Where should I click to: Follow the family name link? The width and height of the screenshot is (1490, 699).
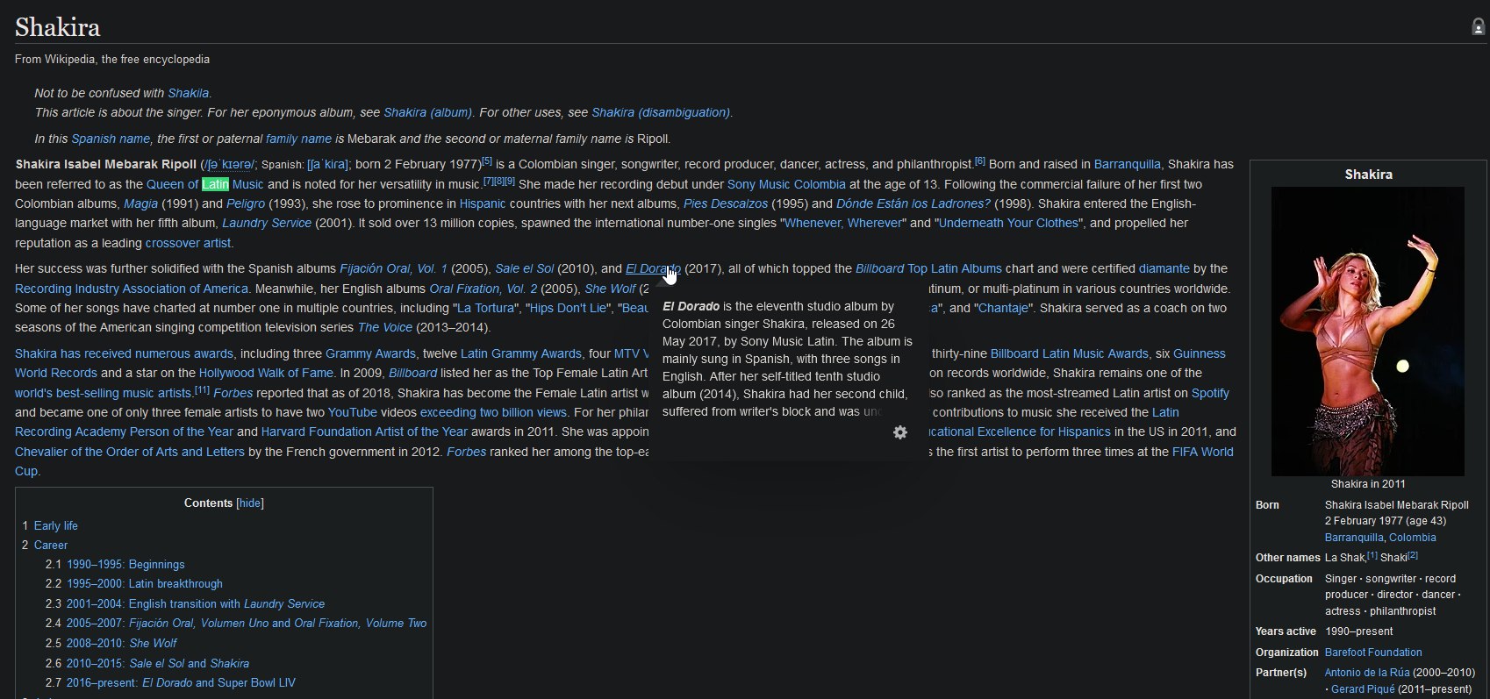point(298,139)
